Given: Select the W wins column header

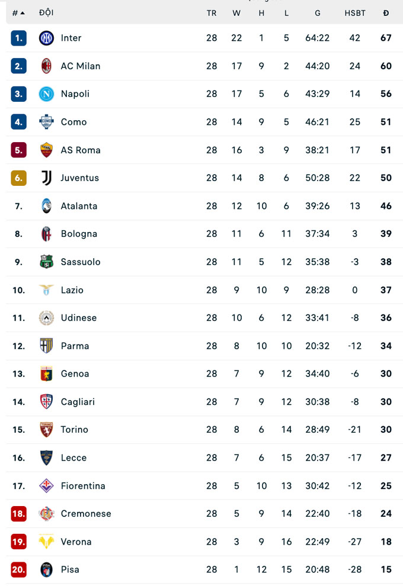Looking at the screenshot, I should pos(236,13).
